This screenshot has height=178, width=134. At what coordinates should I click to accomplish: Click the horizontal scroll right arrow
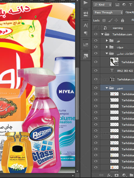pos(73,175)
